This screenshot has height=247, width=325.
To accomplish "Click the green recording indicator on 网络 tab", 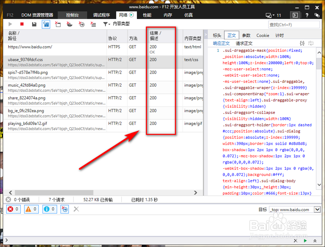I will click(131, 15).
